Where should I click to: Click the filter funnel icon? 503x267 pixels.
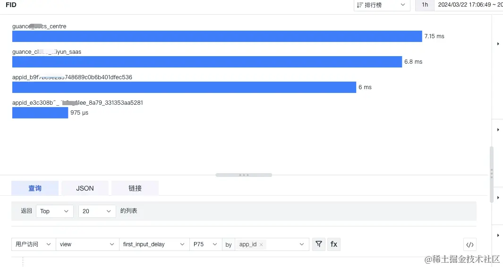tap(318, 244)
